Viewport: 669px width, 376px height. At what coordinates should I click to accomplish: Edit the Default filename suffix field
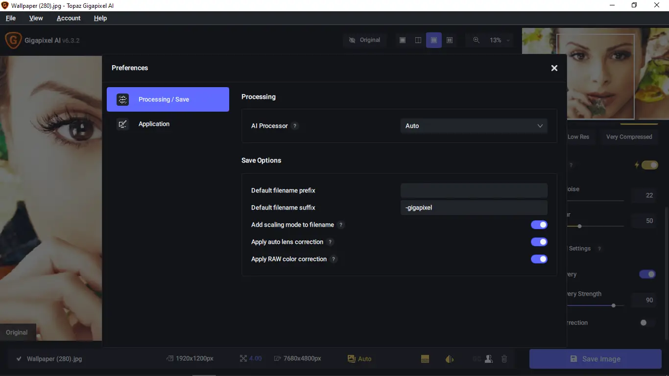click(x=474, y=208)
